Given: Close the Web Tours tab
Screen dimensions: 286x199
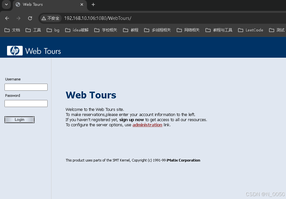Looking at the screenshot, I should point(82,4).
